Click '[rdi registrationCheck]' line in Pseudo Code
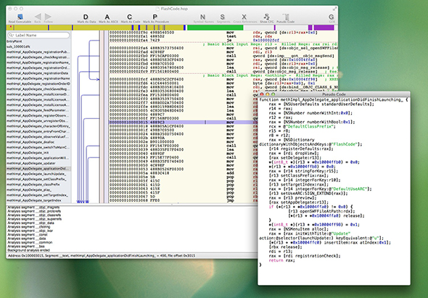The height and width of the screenshot is (298, 428). (305, 256)
